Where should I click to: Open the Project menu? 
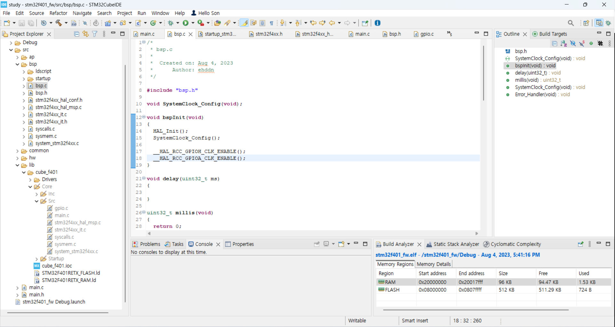click(124, 13)
